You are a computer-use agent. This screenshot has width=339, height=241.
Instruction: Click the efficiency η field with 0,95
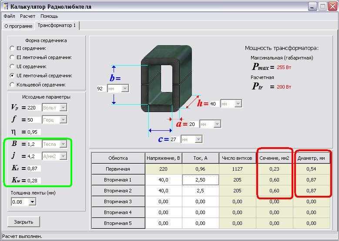tap(34, 132)
